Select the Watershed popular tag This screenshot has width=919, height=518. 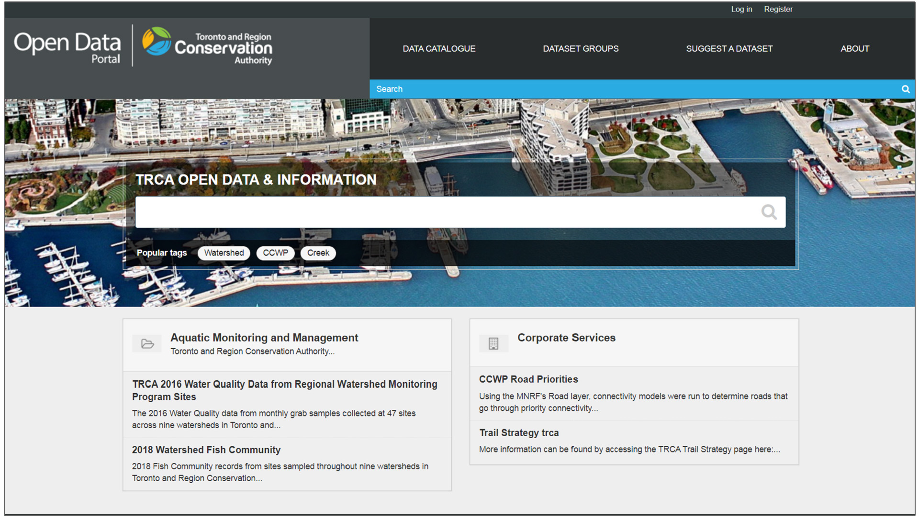[x=224, y=253]
